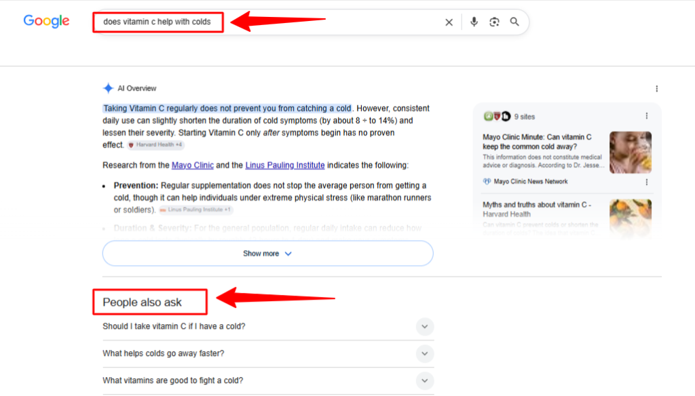
Task: Click the 'Prevention:' bullet text
Action: click(x=136, y=186)
